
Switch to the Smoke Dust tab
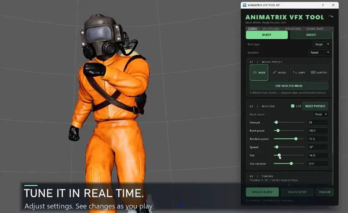tap(315, 29)
